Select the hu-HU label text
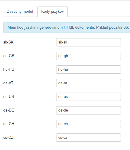 tap(9, 70)
